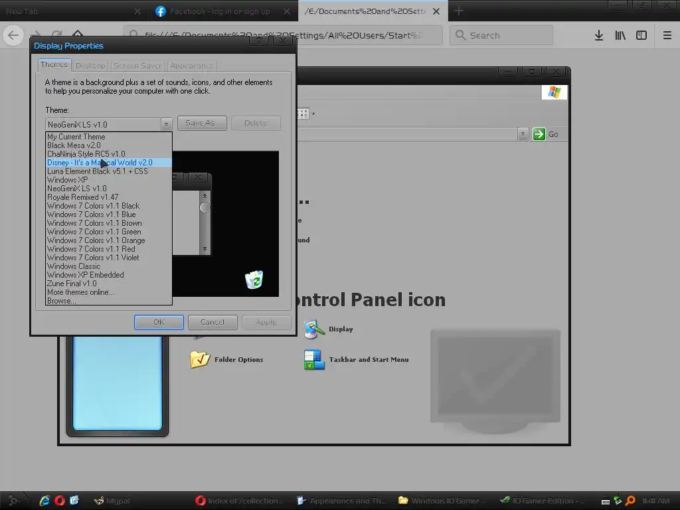Click the preview window scrollbar thumb
Screen dimensions: 680x510
click(x=205, y=208)
